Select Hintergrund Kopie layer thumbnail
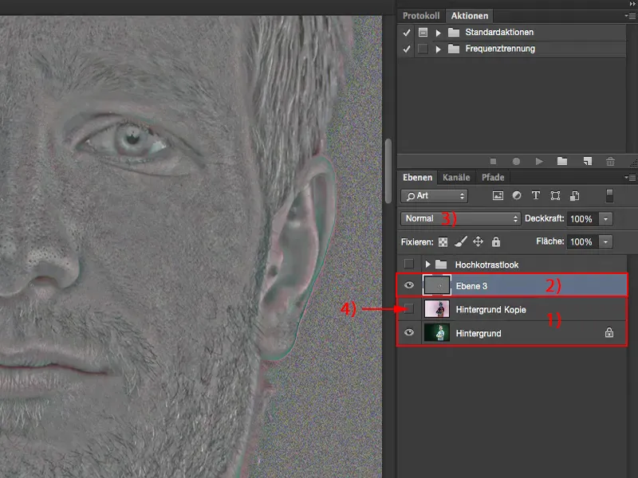 [x=437, y=309]
